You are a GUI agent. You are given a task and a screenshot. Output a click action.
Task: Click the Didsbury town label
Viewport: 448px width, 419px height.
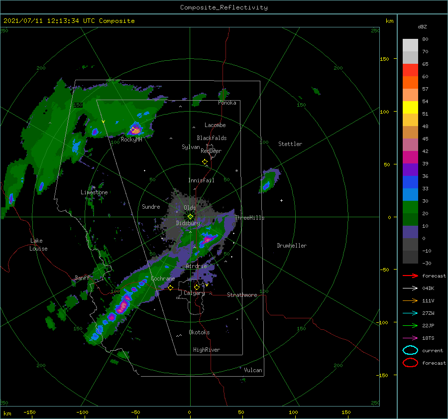(x=188, y=223)
